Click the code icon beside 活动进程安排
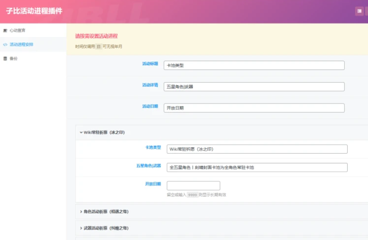The image size is (368, 240). point(5,45)
